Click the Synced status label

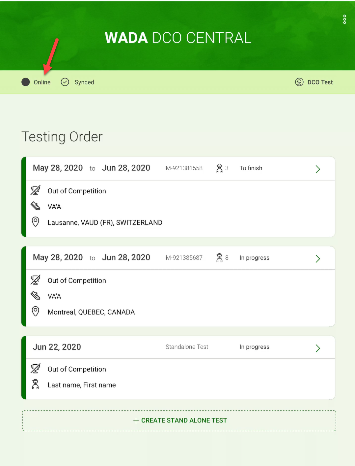point(84,82)
